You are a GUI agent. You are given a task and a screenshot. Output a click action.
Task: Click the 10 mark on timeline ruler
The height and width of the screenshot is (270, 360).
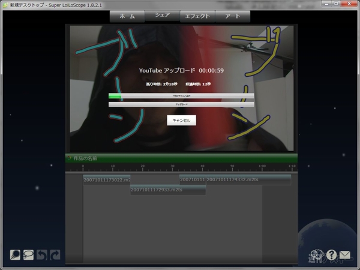coord(113,167)
